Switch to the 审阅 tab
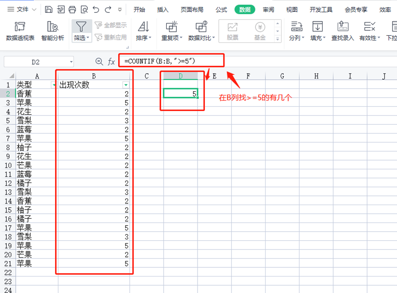 (x=268, y=10)
